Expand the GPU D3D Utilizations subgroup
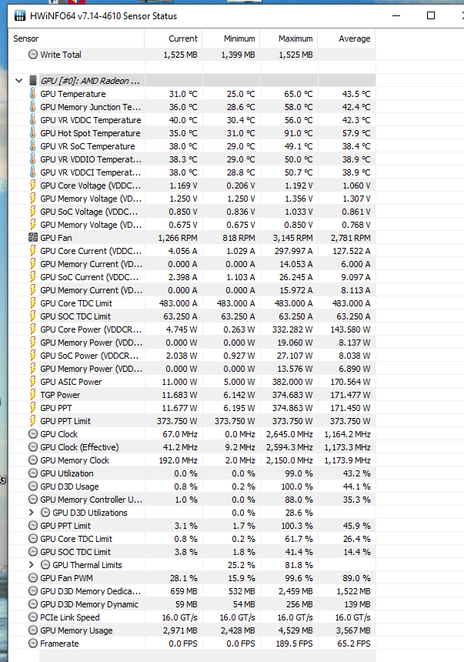Viewport: 464px width, 662px height. point(32,513)
